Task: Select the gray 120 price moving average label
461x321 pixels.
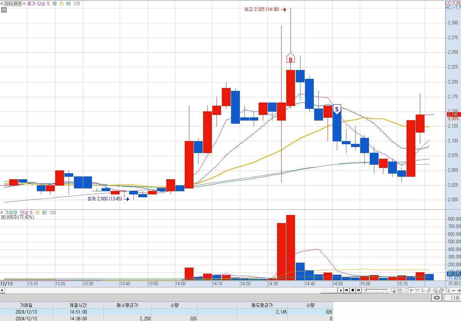Action: 76,4
